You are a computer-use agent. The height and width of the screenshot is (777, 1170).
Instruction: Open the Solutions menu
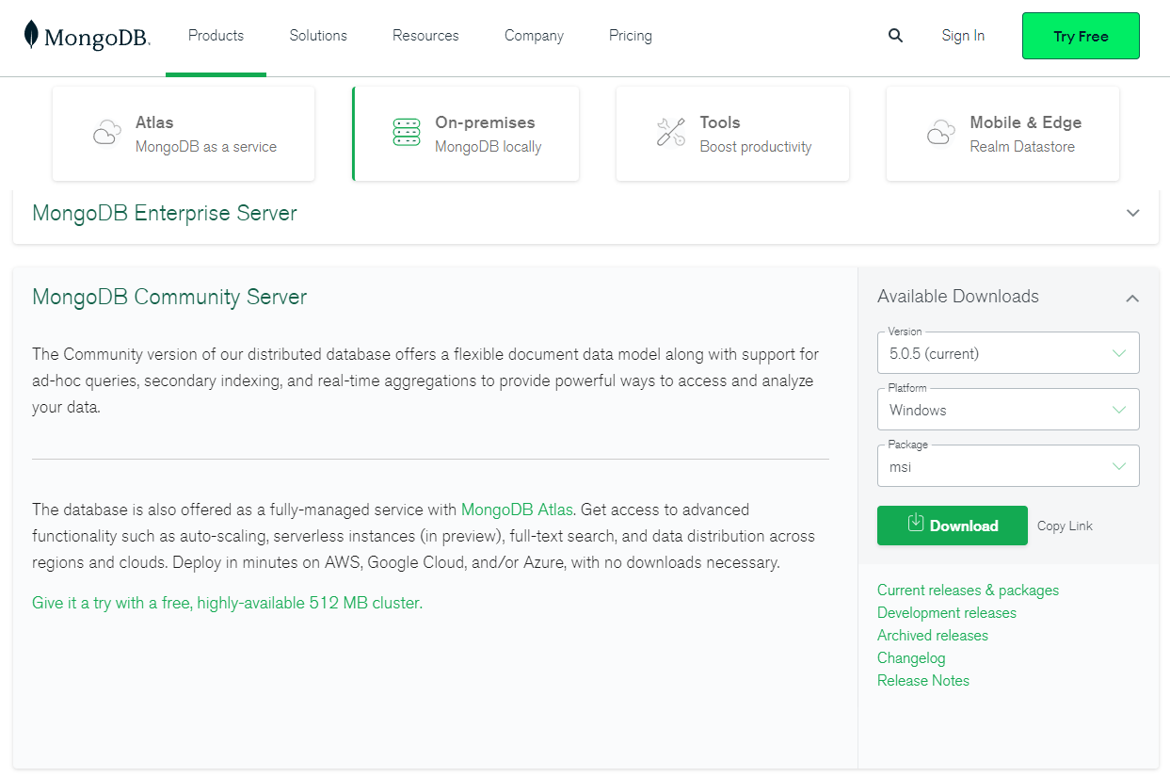[x=318, y=36]
